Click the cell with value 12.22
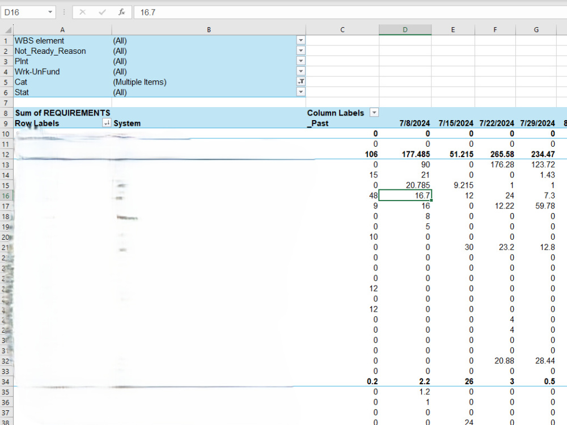The width and height of the screenshot is (567, 425). point(495,206)
